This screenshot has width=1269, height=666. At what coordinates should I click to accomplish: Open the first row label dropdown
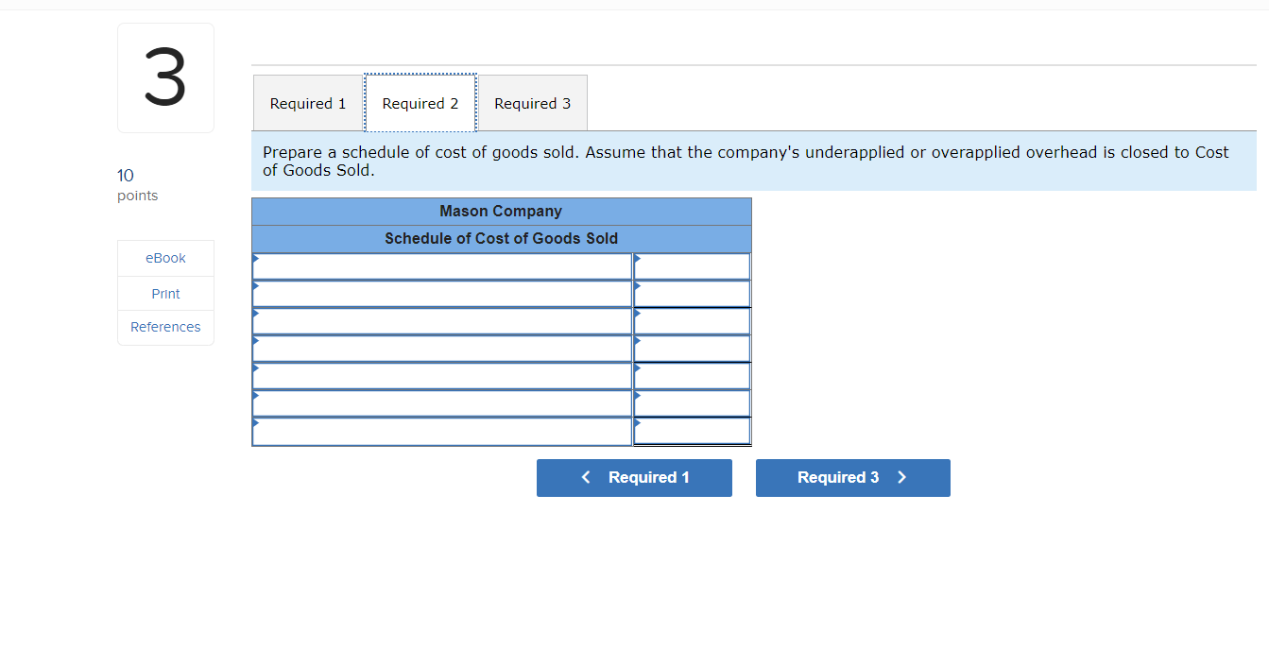pos(441,265)
